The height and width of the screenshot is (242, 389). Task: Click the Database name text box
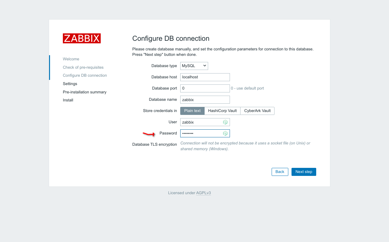click(205, 99)
